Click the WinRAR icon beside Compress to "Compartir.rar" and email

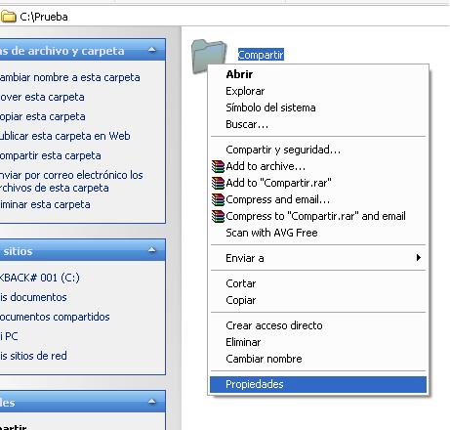pyautogui.click(x=218, y=216)
